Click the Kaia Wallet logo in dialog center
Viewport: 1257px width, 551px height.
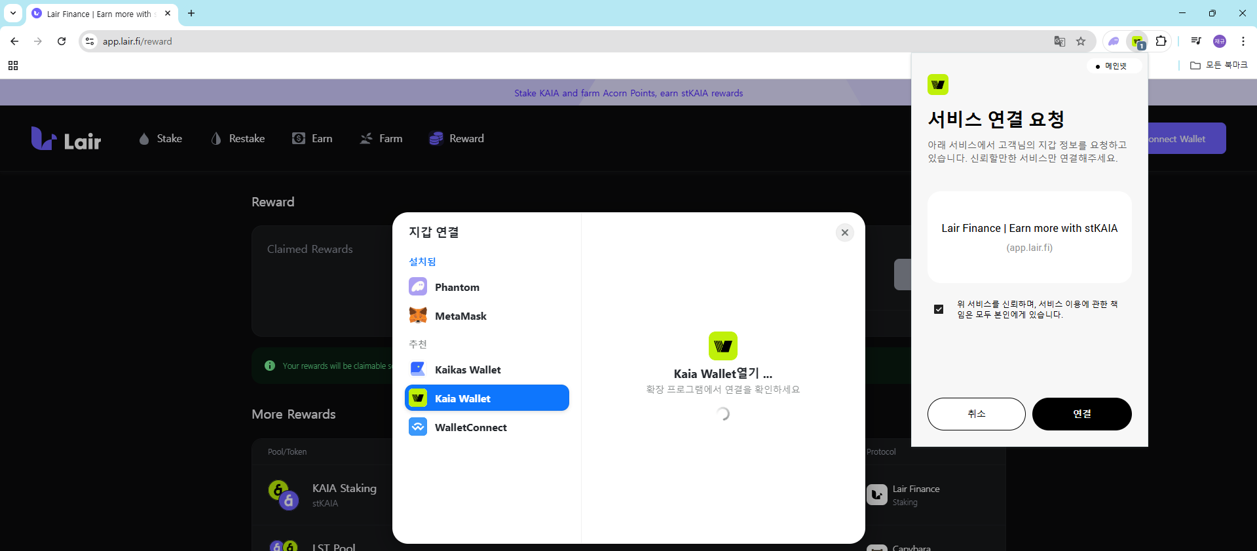click(x=723, y=346)
